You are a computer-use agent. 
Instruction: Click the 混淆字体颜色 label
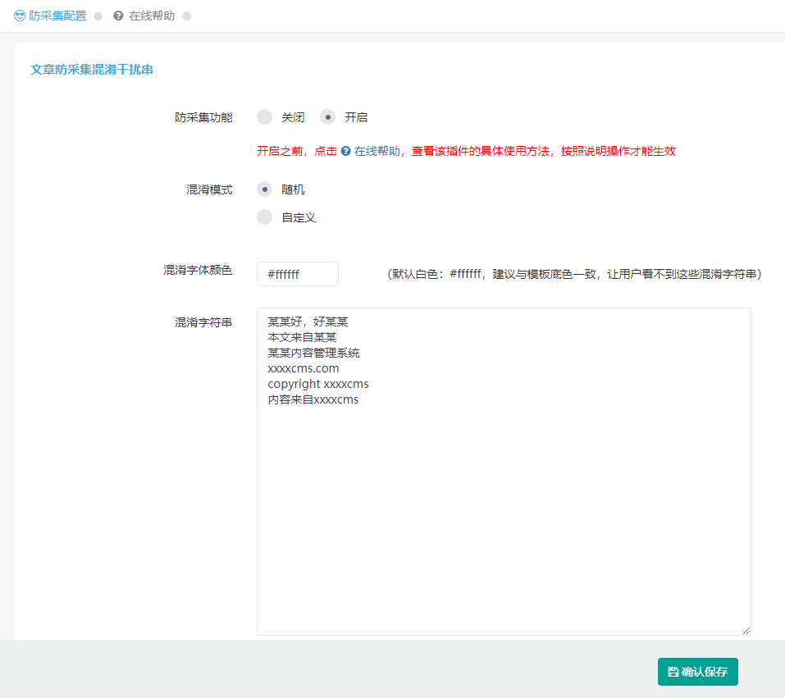[198, 271]
